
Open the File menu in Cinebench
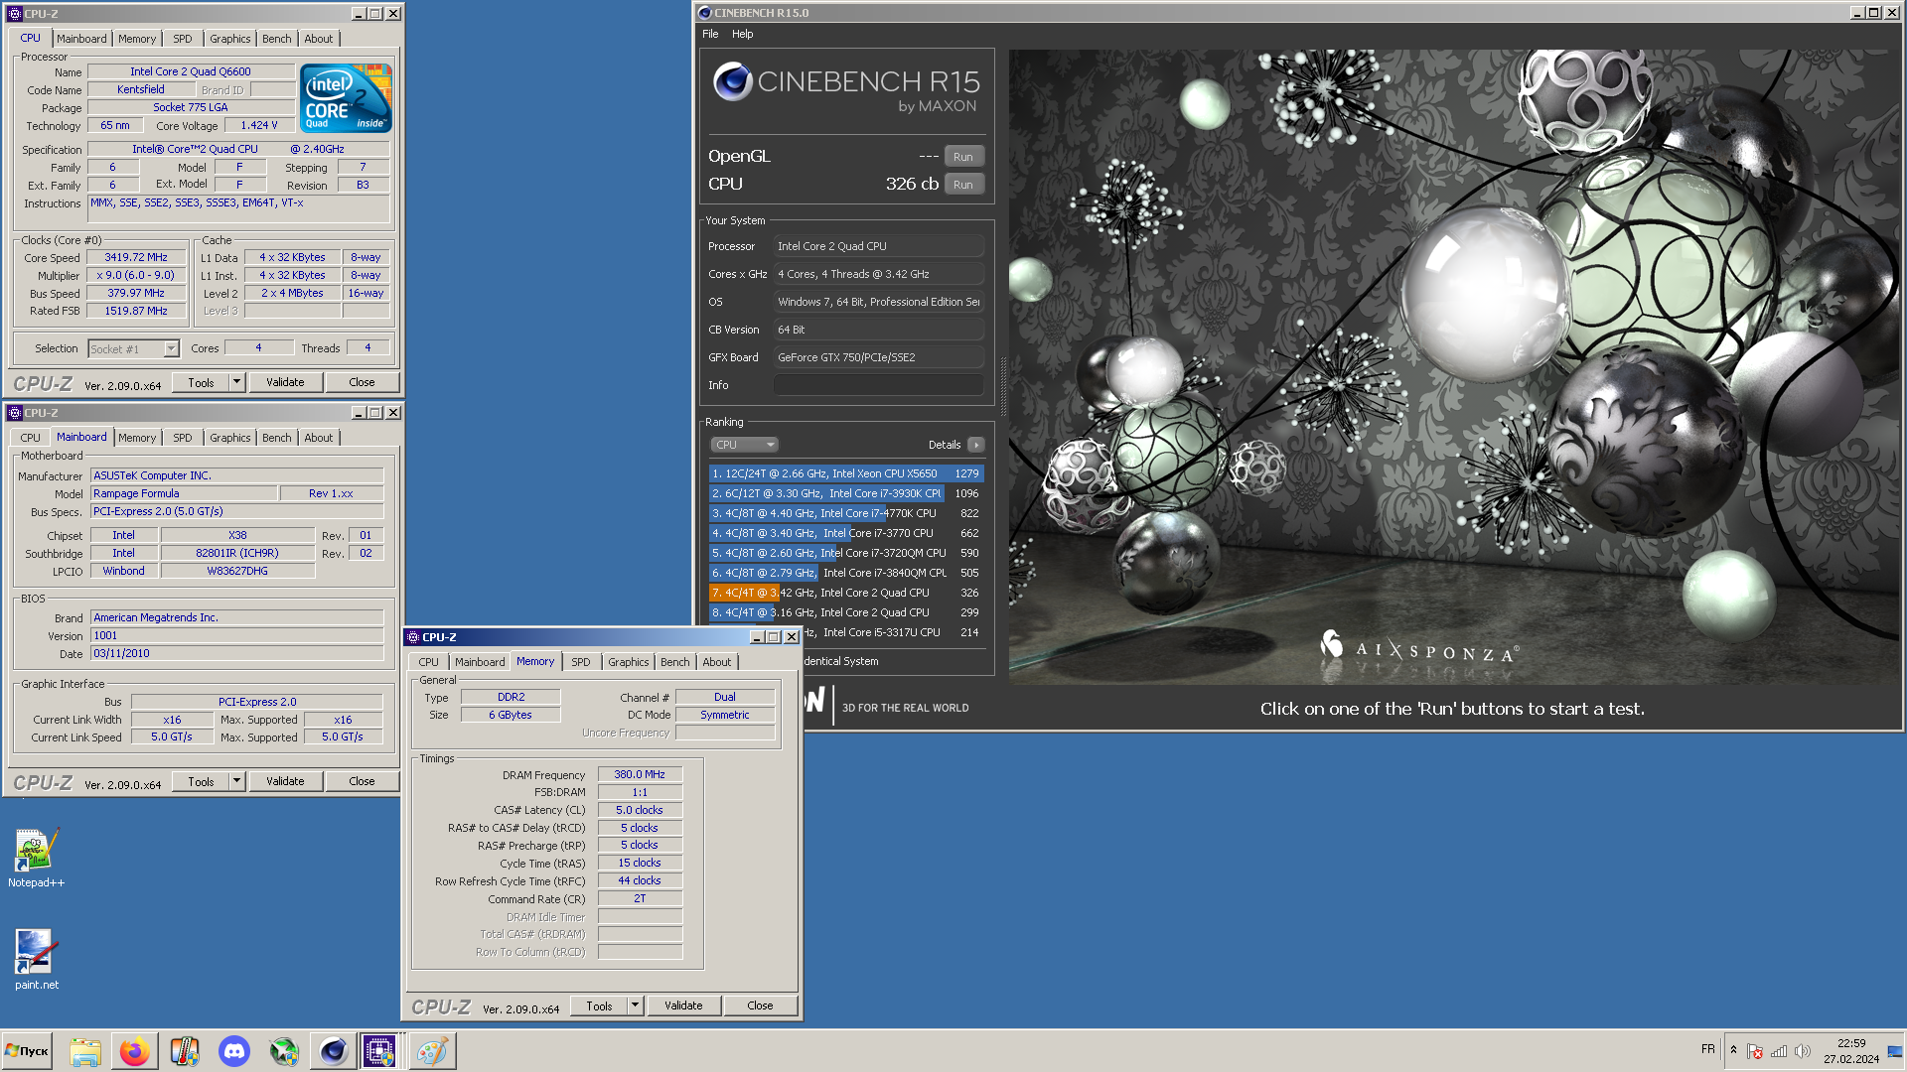[710, 34]
